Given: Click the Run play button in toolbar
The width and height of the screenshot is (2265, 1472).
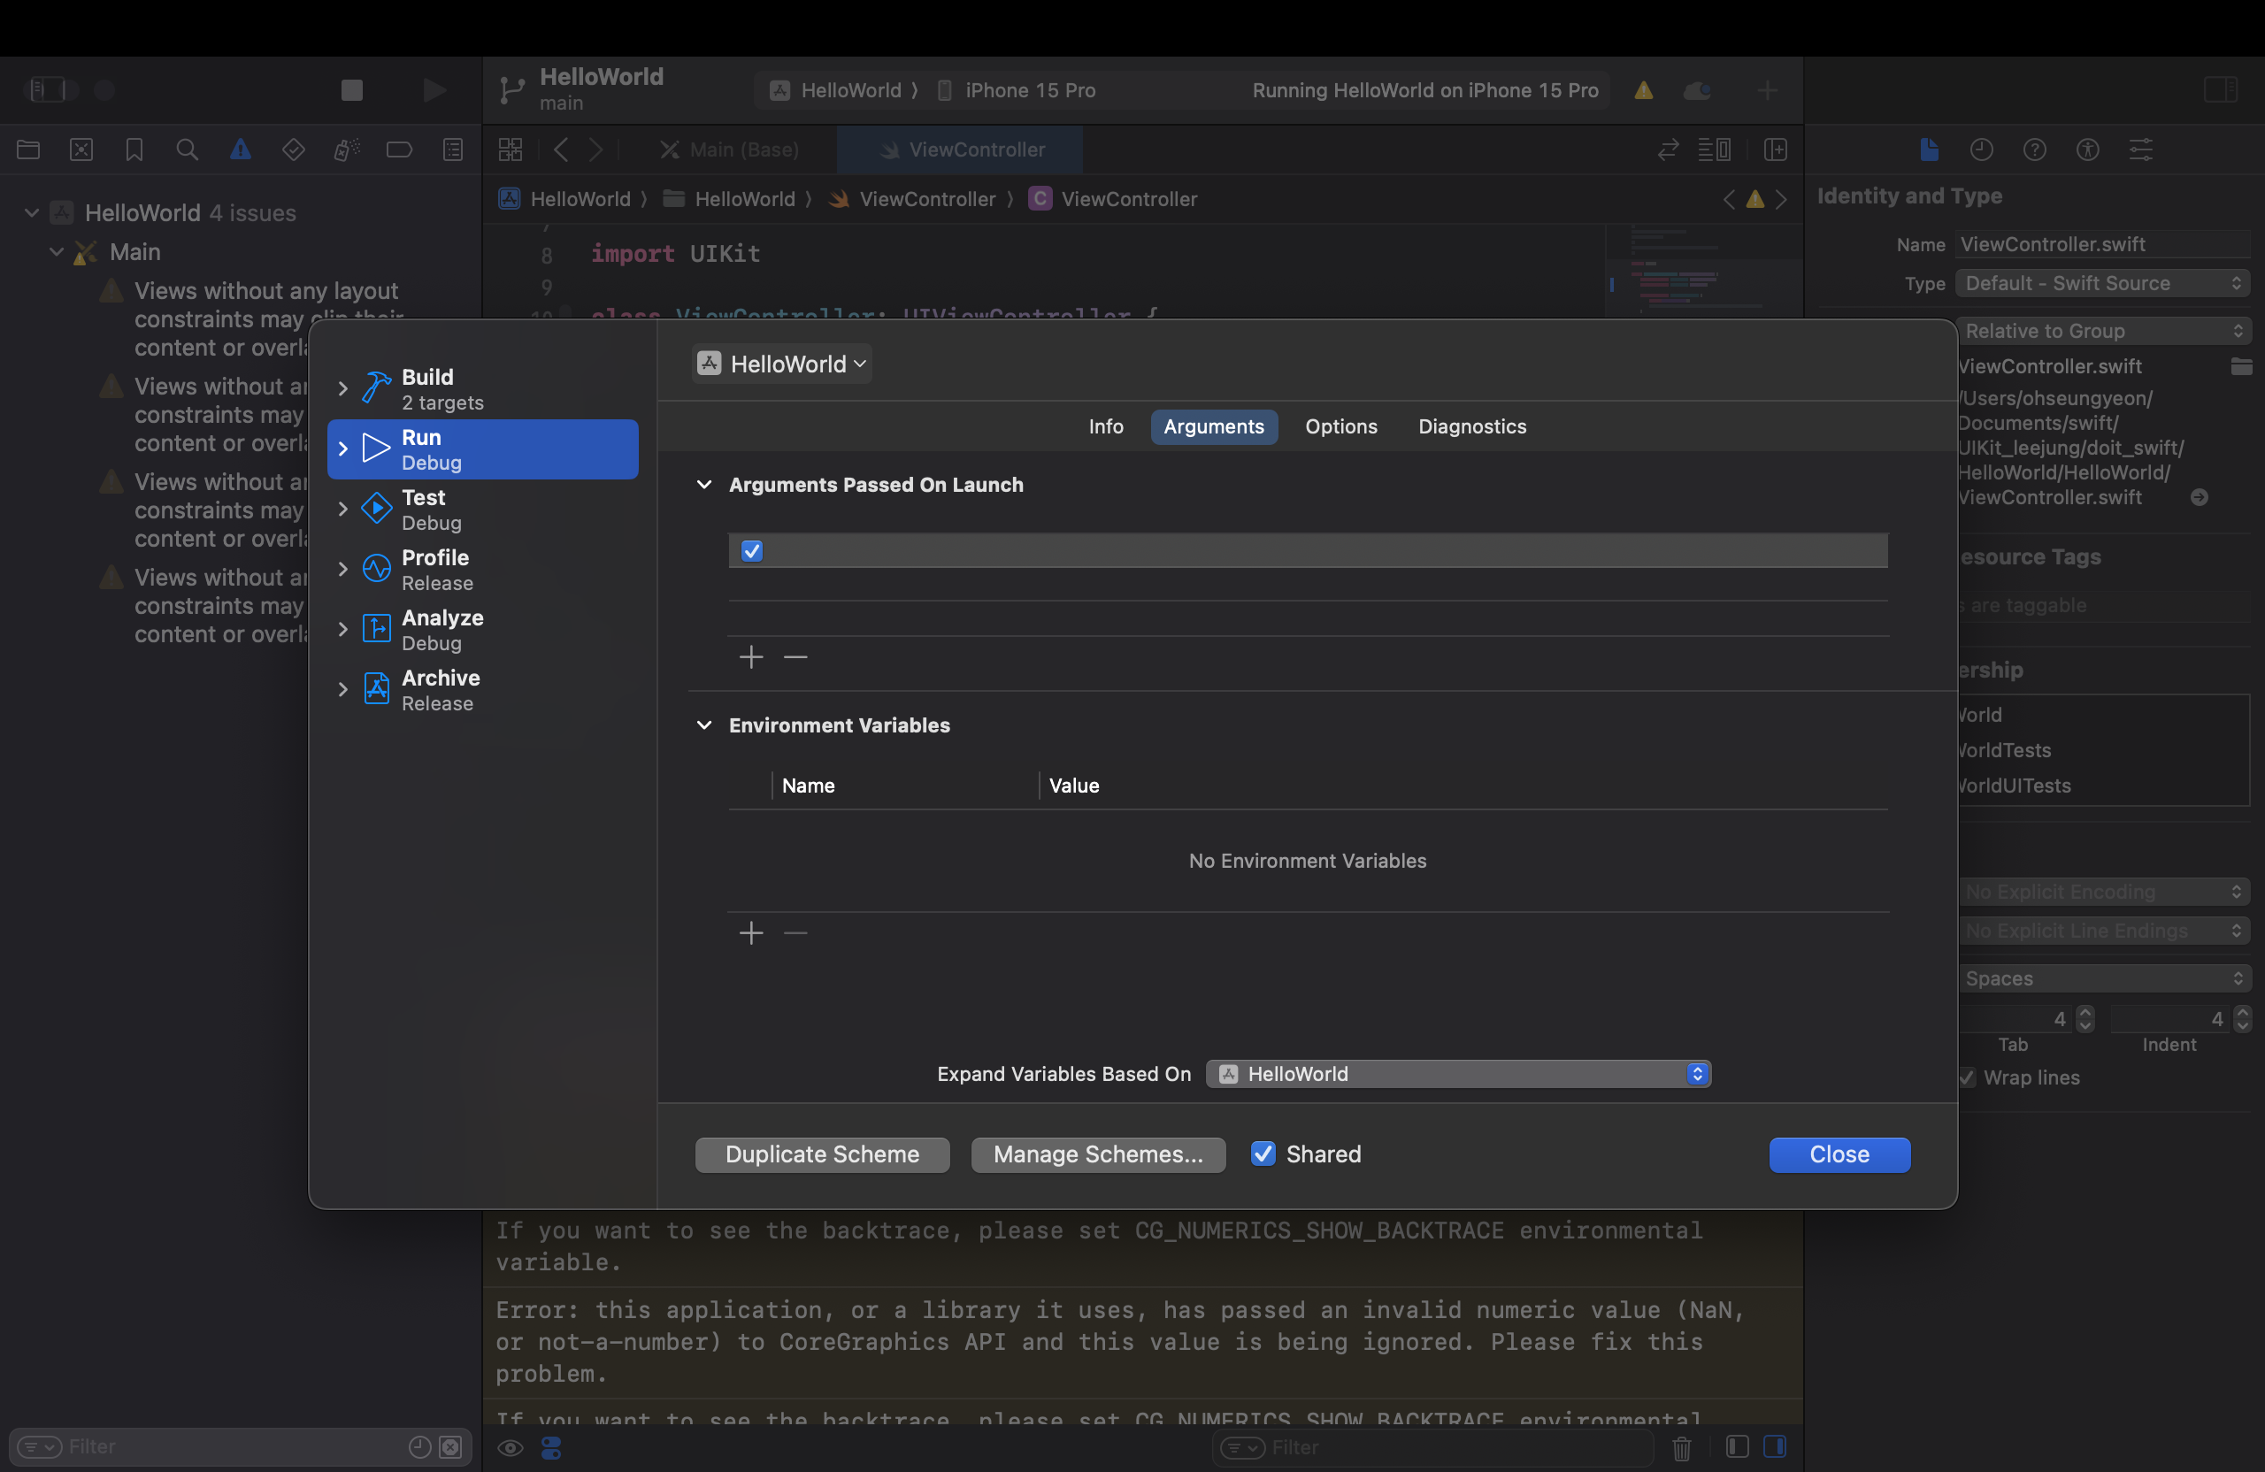Looking at the screenshot, I should click(434, 89).
